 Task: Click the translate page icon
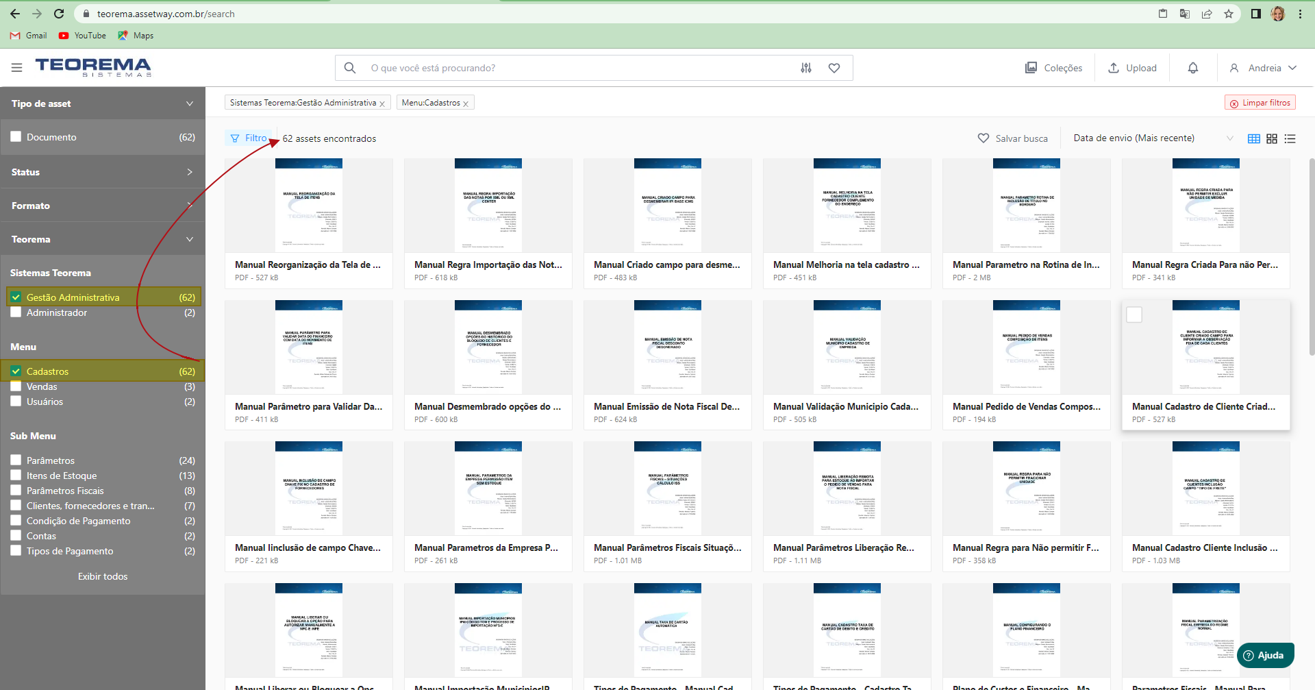pos(1185,14)
